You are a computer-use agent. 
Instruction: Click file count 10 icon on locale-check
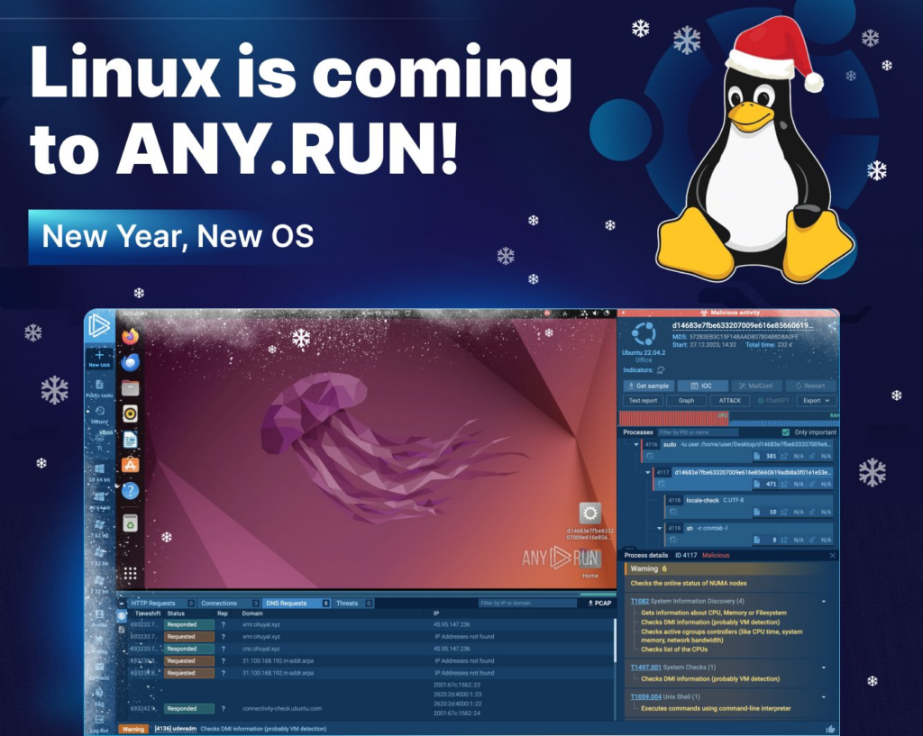pos(757,512)
